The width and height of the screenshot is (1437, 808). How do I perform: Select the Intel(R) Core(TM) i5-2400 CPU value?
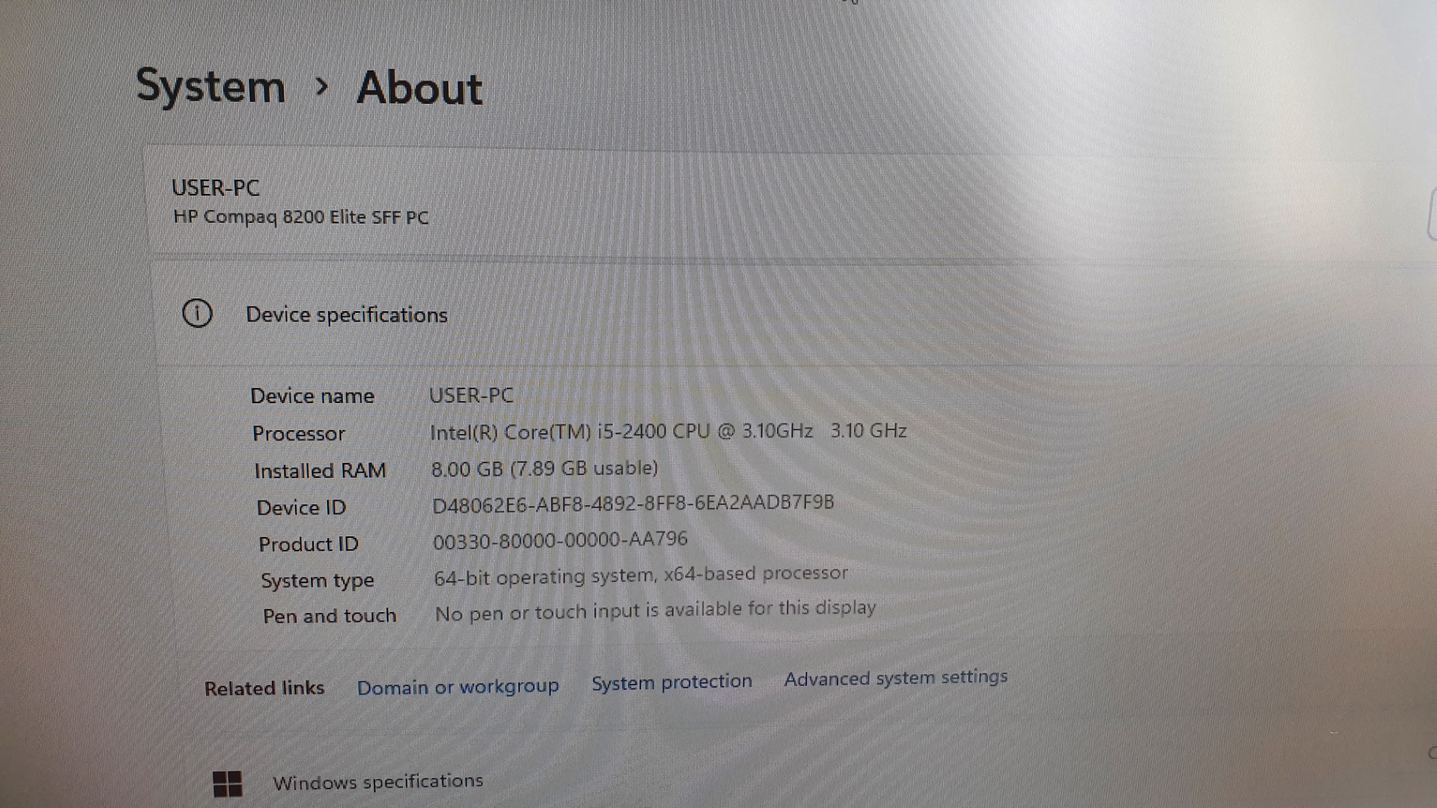[668, 431]
